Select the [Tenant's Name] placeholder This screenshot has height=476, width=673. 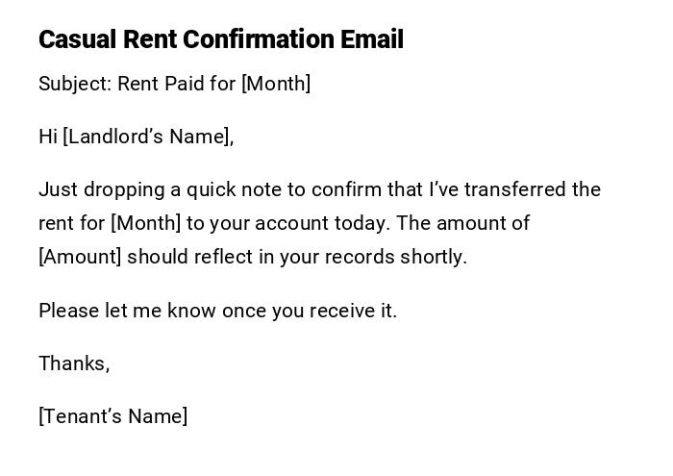click(x=113, y=416)
